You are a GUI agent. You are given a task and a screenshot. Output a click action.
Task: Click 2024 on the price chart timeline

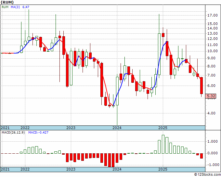pyautogui.click(x=117, y=128)
